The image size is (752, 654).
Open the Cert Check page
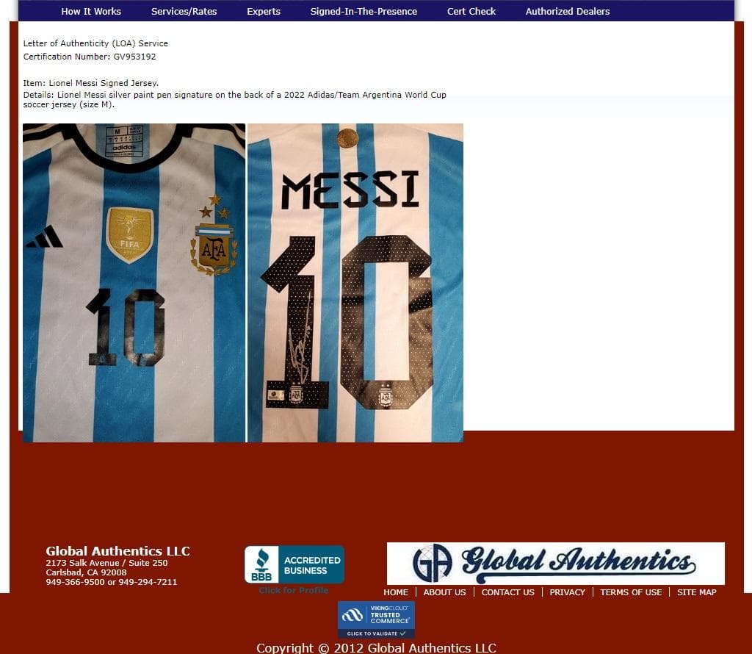(471, 11)
